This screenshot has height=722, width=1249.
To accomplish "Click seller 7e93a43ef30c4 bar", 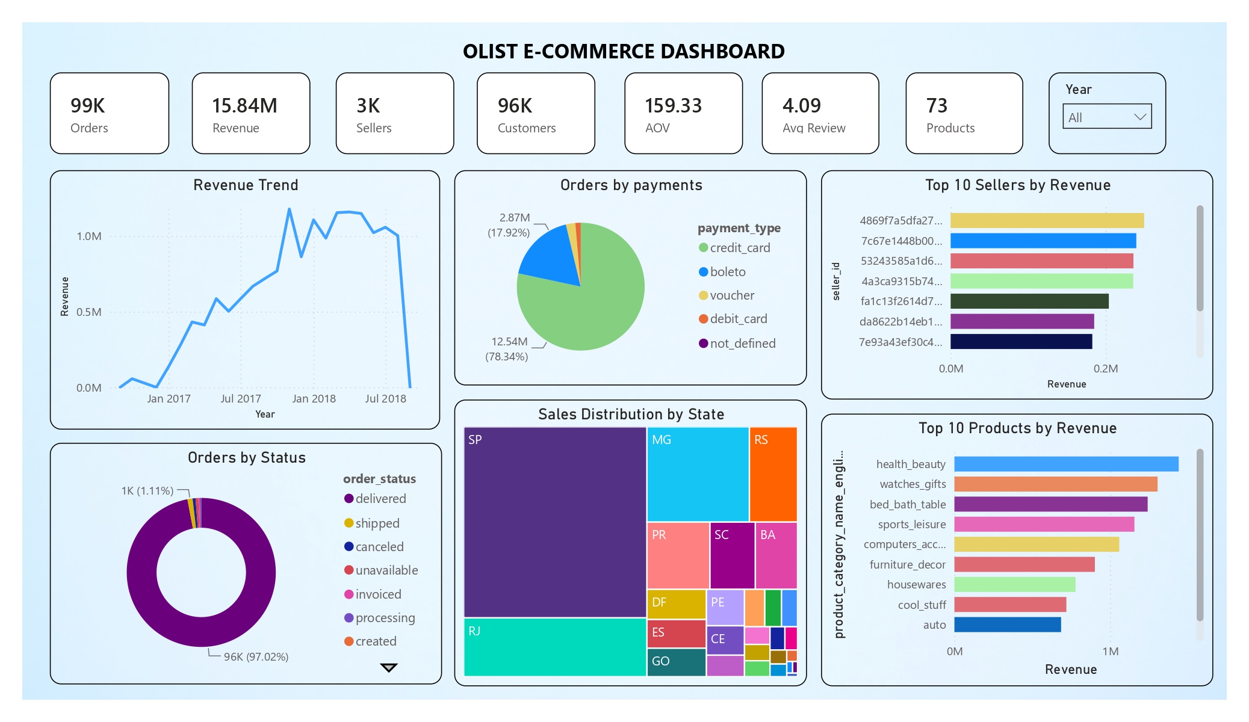I will click(1021, 341).
